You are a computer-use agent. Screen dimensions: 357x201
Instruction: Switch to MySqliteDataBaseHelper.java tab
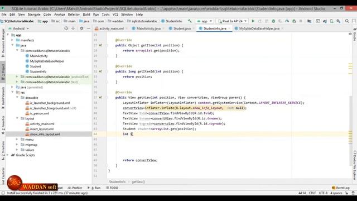point(259,28)
